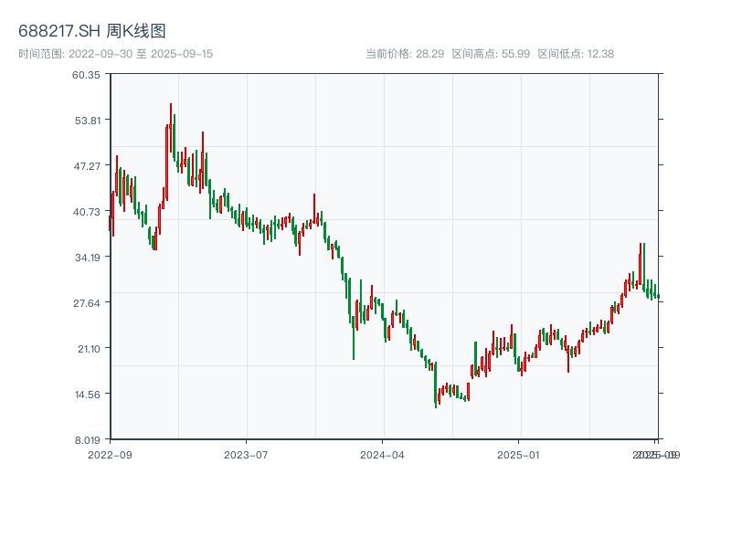Screen dimensions: 731x548
Task: Select the 2022-09 x-axis date label
Action: coord(110,454)
